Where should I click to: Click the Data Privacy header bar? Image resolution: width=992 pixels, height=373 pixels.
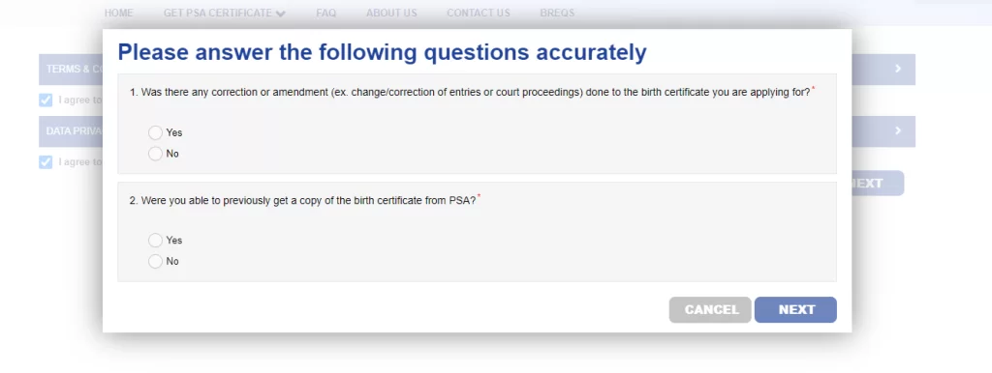pyautogui.click(x=477, y=131)
